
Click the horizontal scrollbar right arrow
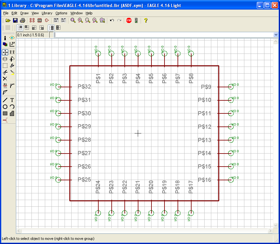click(270, 231)
